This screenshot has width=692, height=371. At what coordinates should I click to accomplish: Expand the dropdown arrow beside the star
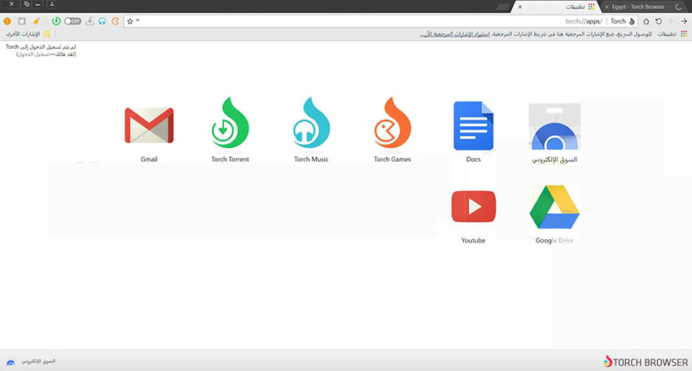(x=138, y=20)
